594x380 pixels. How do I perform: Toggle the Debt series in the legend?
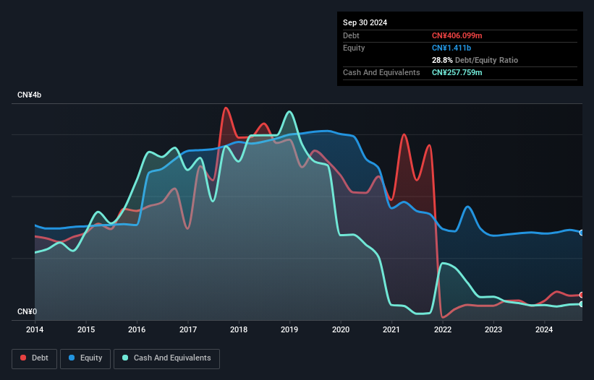point(35,358)
